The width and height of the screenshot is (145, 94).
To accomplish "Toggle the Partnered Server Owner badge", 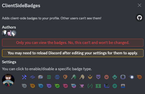I will [x=32, y=77].
